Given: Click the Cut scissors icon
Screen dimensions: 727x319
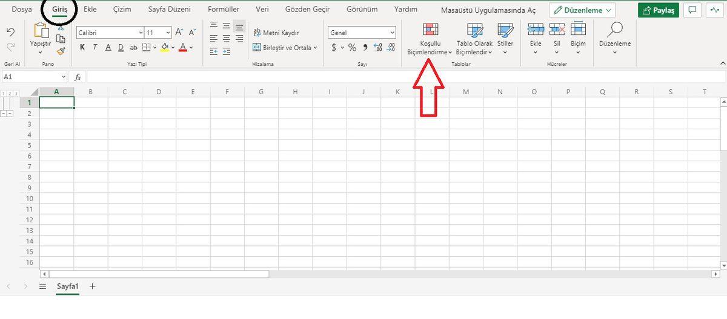Looking at the screenshot, I should coord(61,27).
